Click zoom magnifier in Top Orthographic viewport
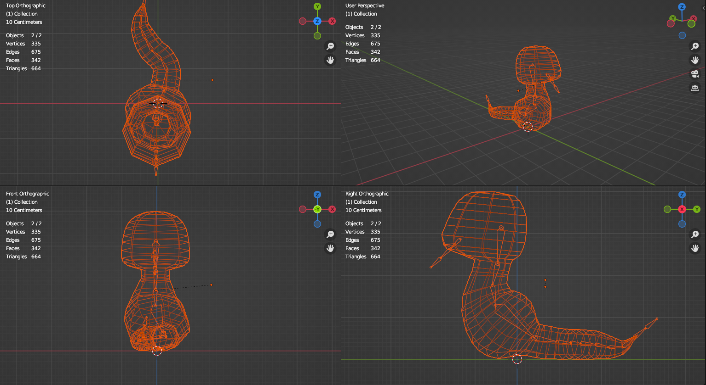Screen dimensions: 706x385 [x=330, y=46]
